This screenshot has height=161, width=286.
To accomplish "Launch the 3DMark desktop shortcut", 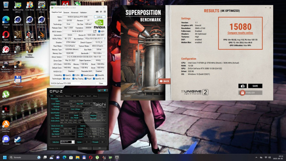I will click(41, 36).
